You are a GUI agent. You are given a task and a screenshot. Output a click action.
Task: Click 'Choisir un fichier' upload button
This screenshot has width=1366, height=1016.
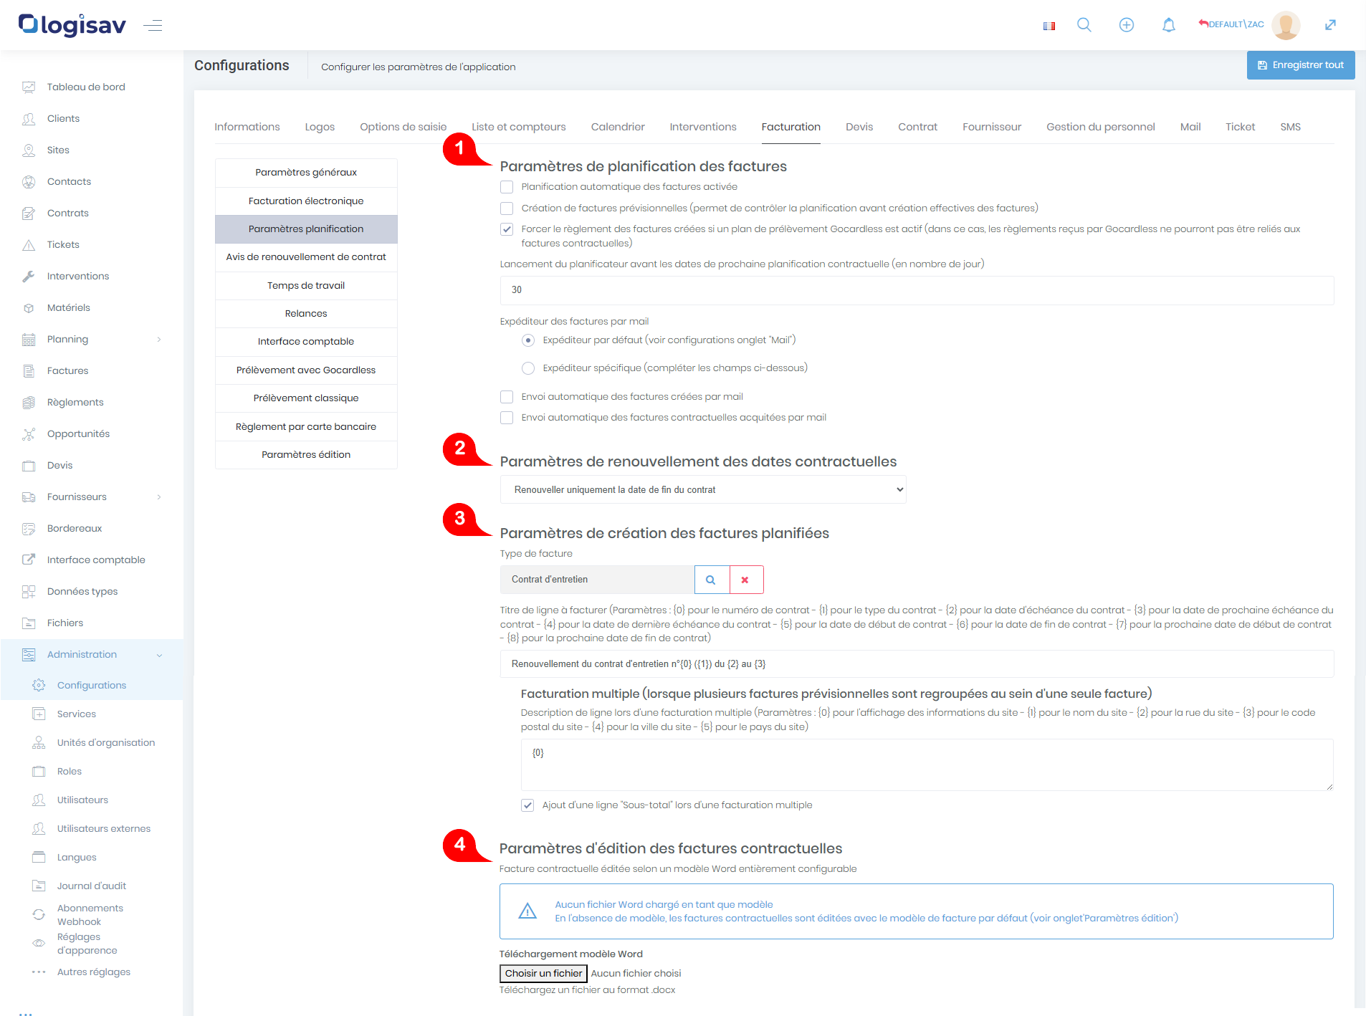pyautogui.click(x=543, y=974)
